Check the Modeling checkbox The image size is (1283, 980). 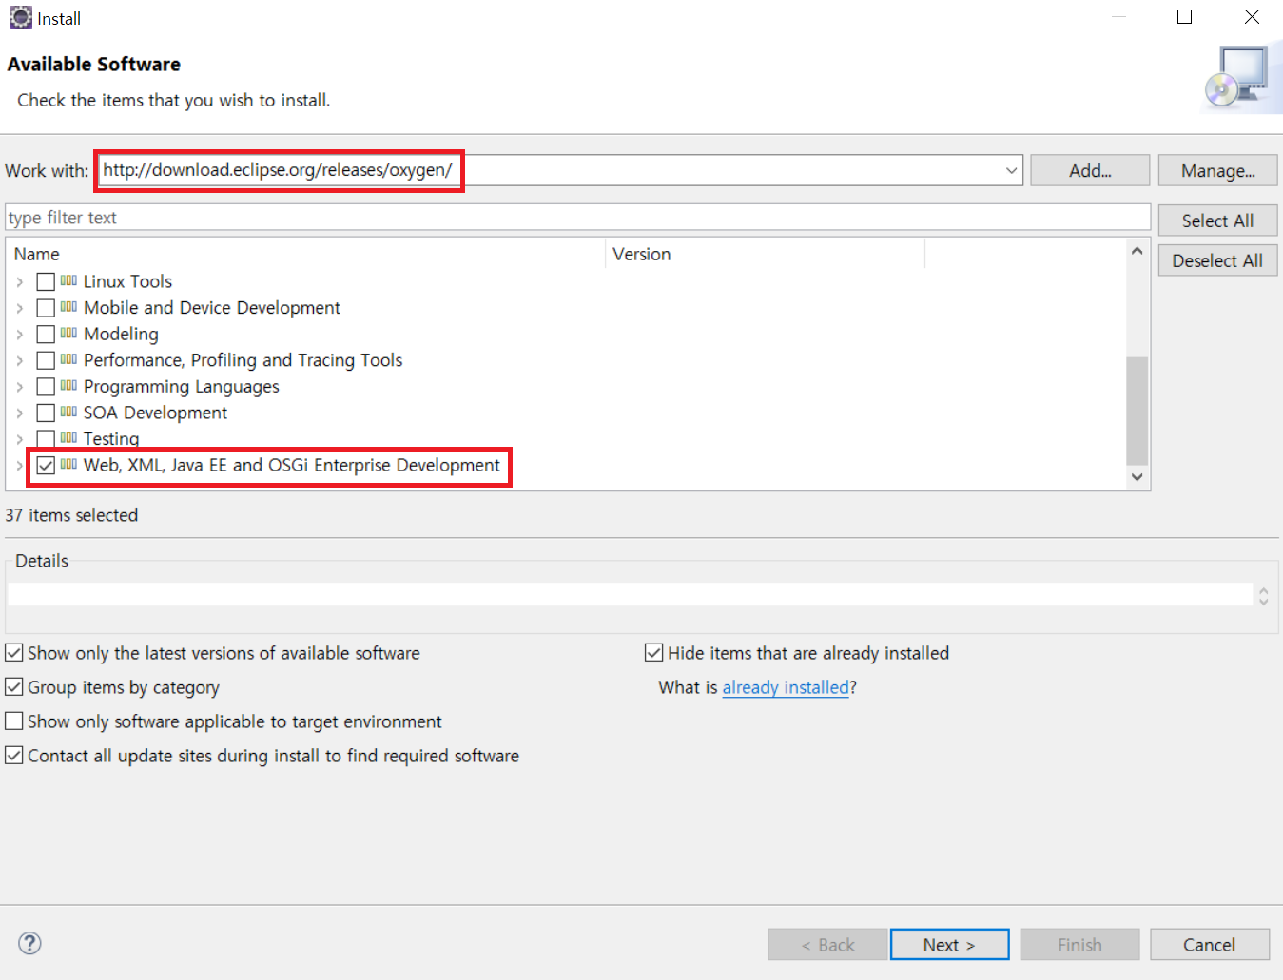(46, 335)
